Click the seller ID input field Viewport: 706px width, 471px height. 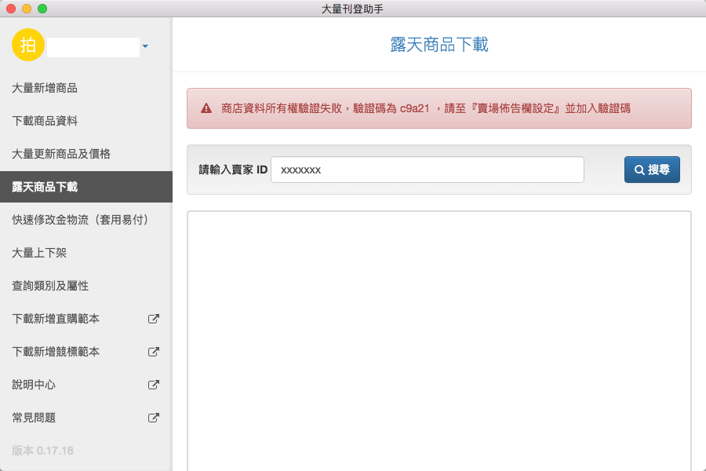pyautogui.click(x=427, y=170)
